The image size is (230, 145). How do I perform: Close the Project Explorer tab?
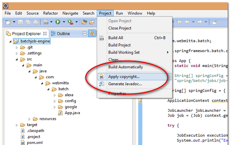45,34
